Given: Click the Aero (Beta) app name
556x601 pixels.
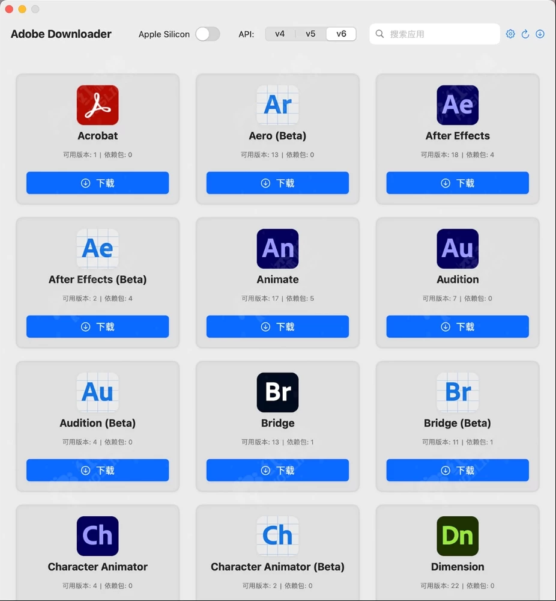Looking at the screenshot, I should (x=277, y=136).
